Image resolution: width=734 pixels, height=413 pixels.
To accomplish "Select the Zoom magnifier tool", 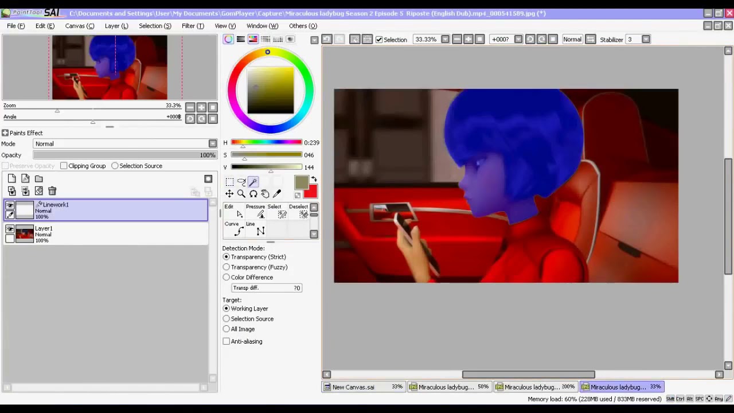I will [x=241, y=194].
